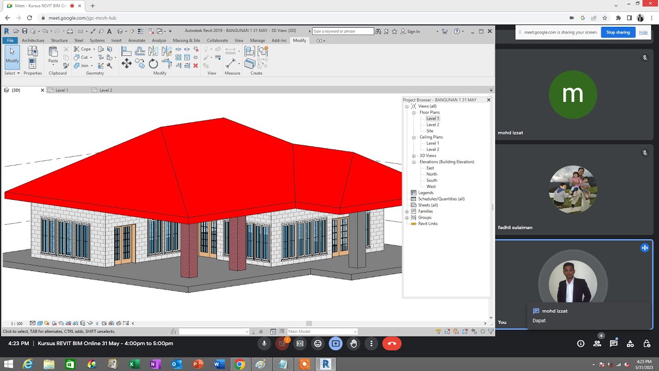The height and width of the screenshot is (371, 659).
Task: Open the Architecture ribbon tab
Action: [x=33, y=40]
